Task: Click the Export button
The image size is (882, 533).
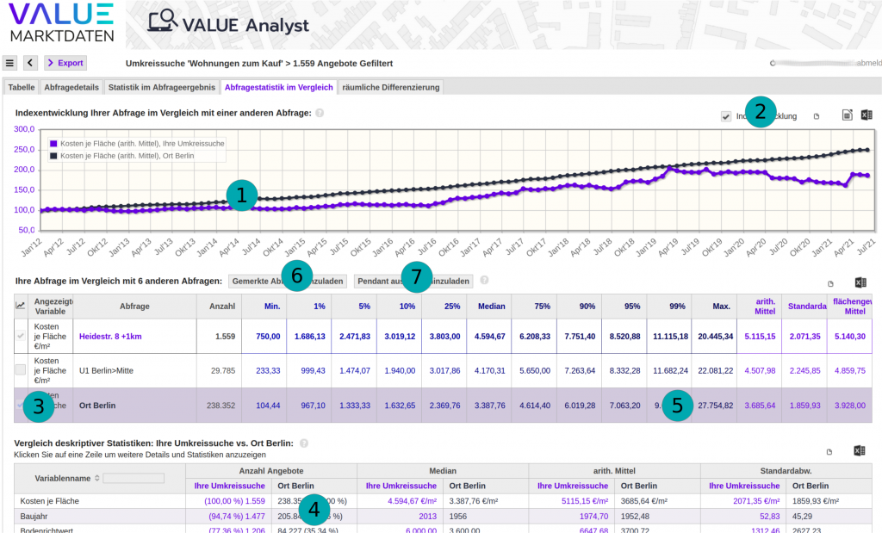Action: coord(65,63)
